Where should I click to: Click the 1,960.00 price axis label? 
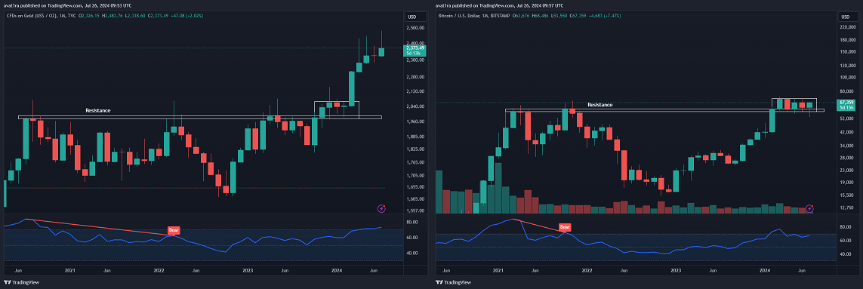pos(415,121)
